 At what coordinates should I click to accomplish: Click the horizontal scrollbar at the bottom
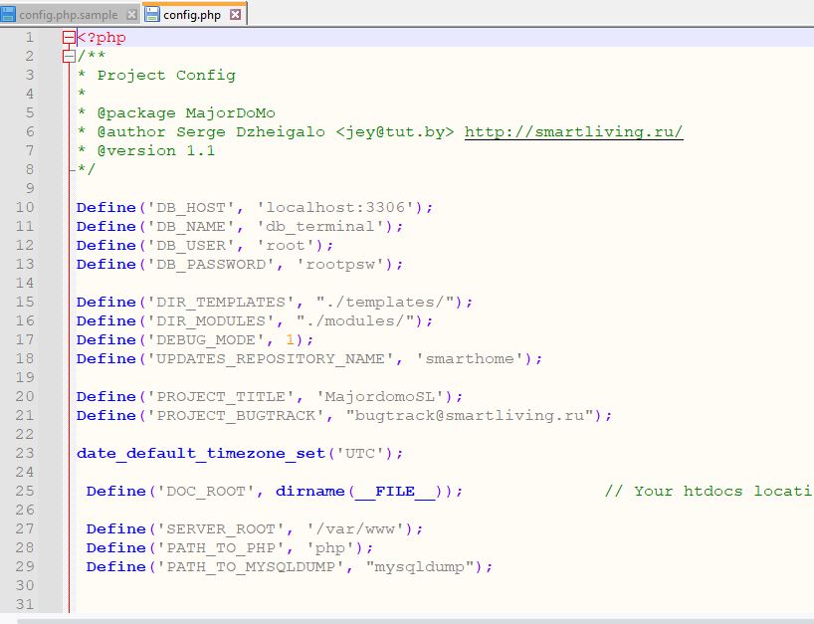398,620
